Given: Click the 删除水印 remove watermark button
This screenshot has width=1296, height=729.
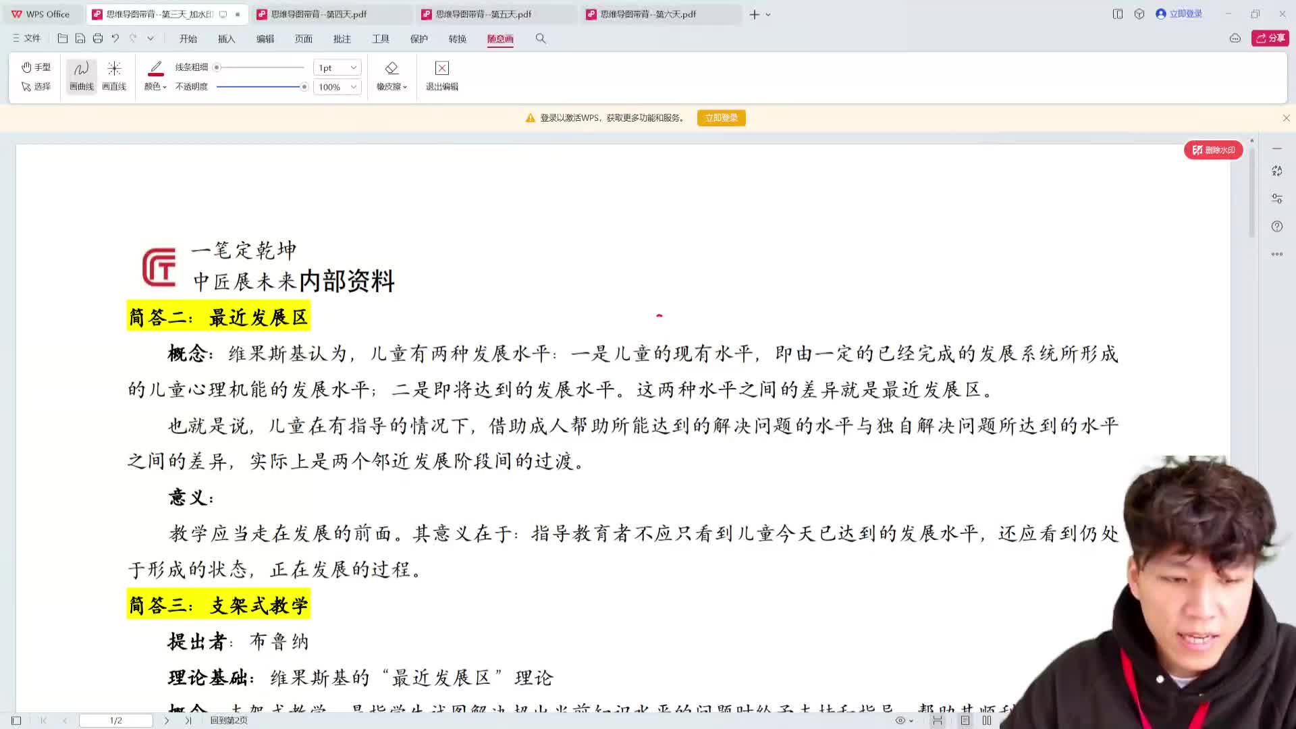Looking at the screenshot, I should point(1213,150).
